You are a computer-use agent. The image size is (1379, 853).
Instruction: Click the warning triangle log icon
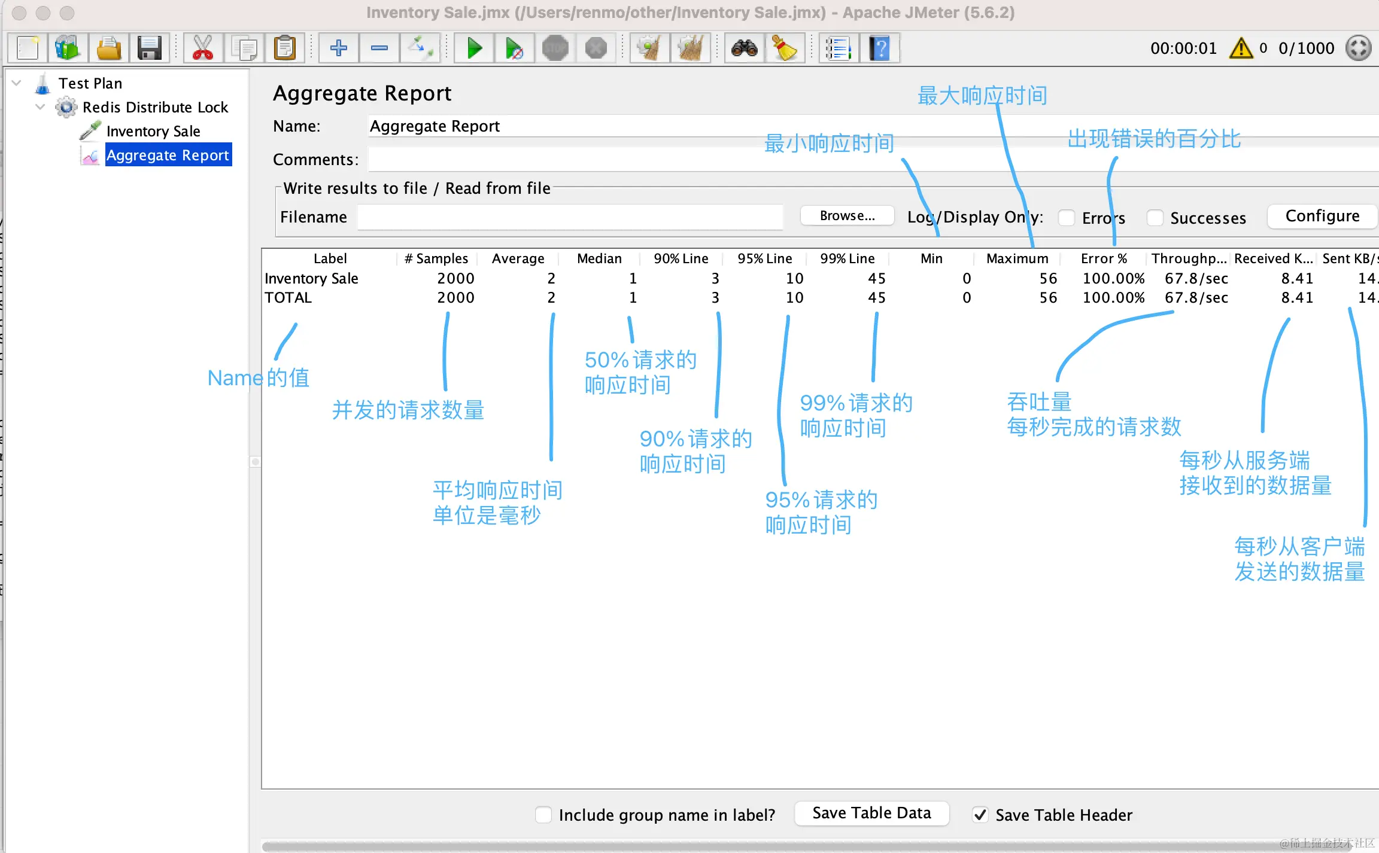1241,48
